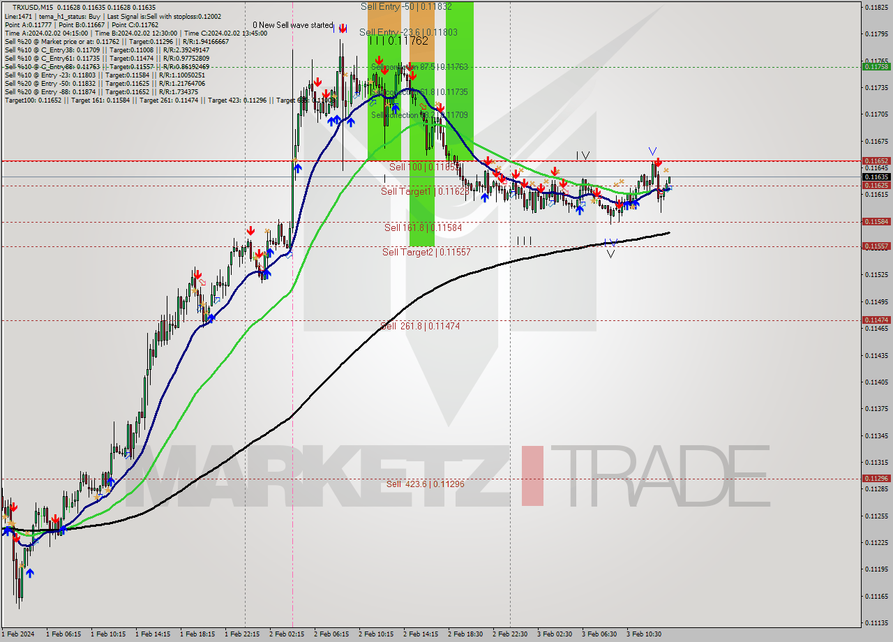
Task: Click the '2 Feb 10:15' time axis label
Action: (376, 634)
